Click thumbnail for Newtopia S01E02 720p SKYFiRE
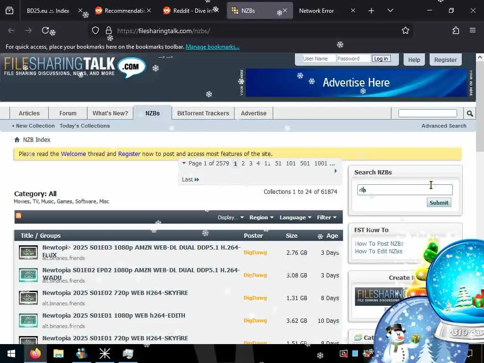 [28, 298]
